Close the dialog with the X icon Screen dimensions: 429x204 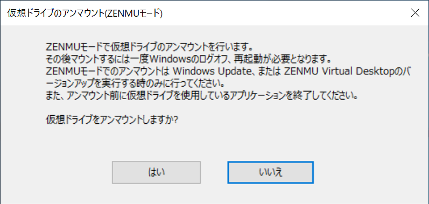pos(416,13)
